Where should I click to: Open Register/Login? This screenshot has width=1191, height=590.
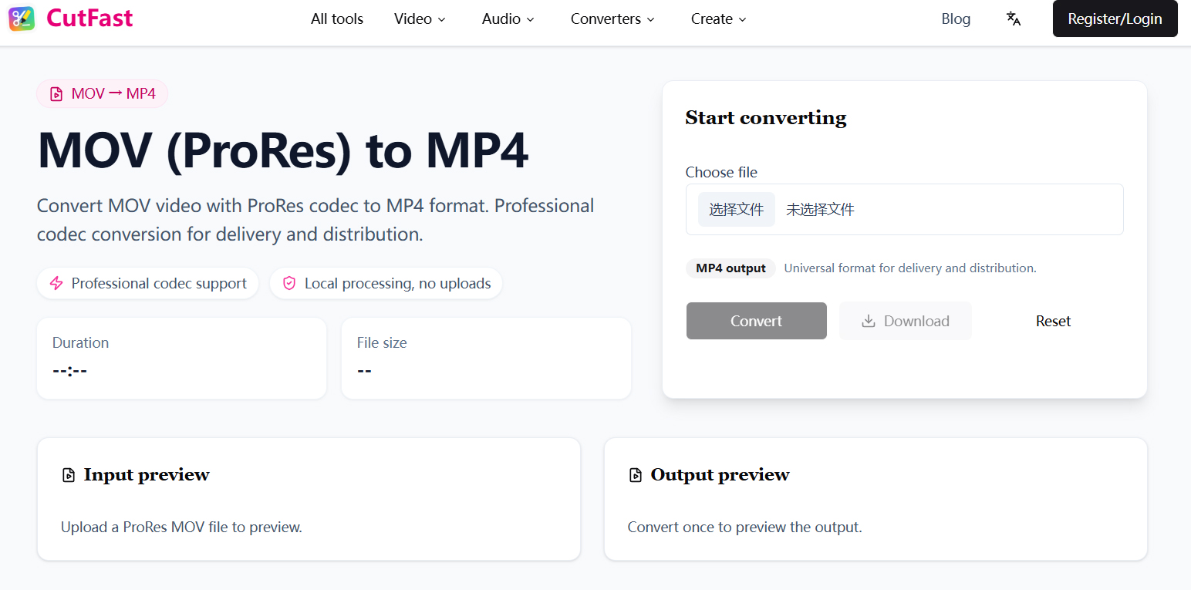point(1115,19)
